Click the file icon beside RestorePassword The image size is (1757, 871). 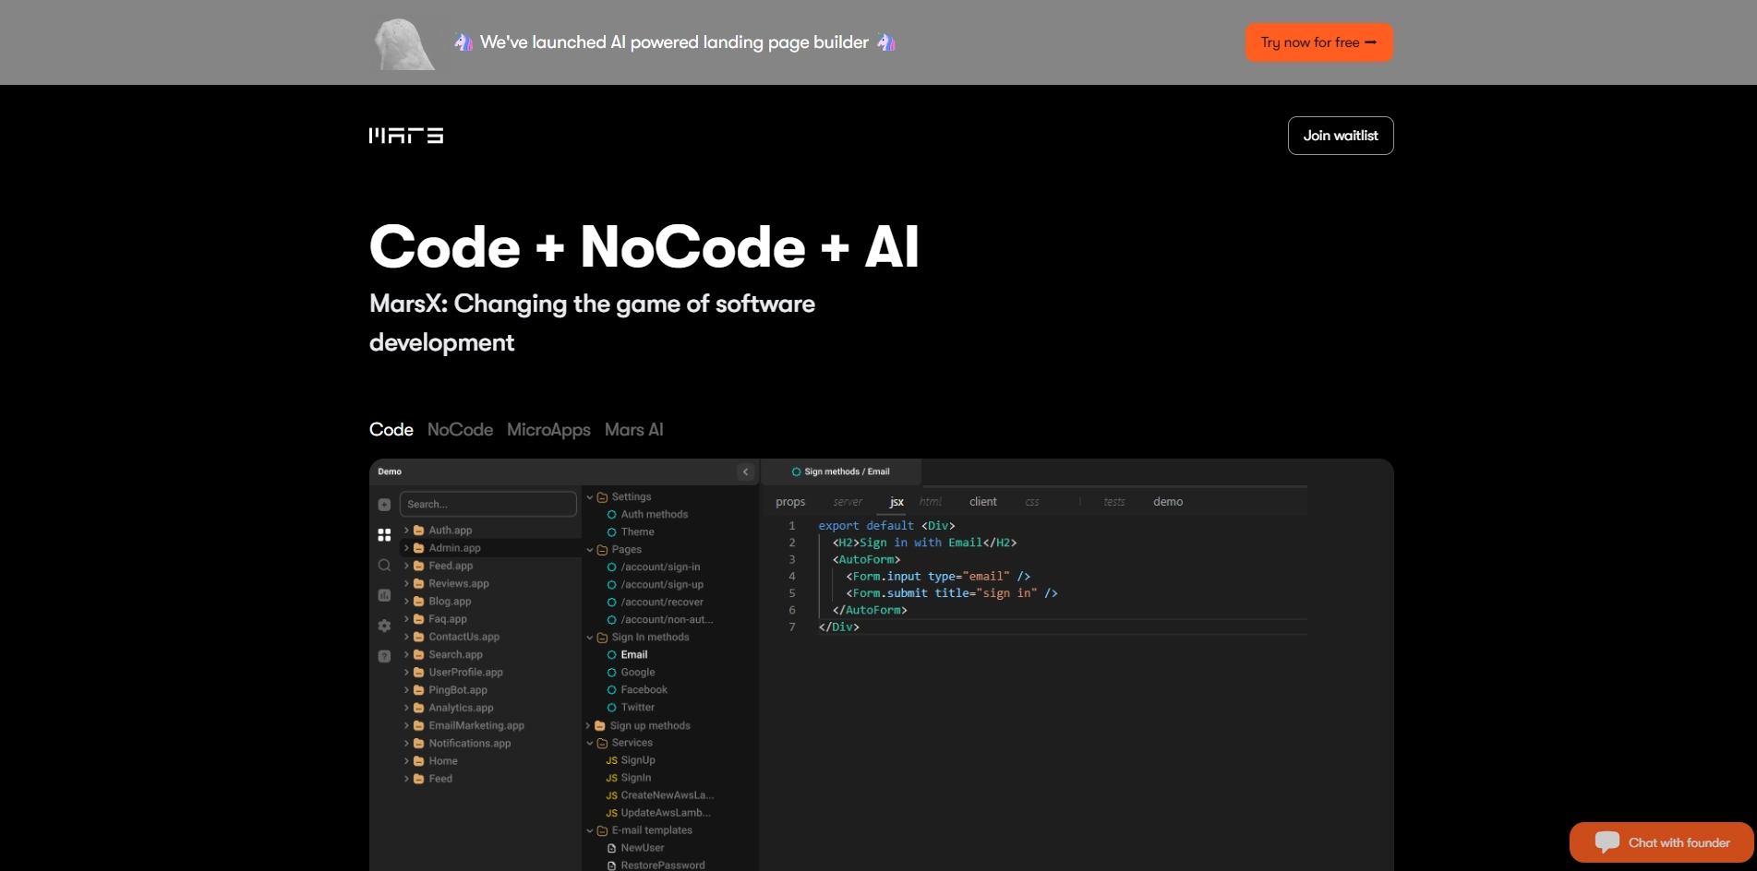click(x=611, y=865)
